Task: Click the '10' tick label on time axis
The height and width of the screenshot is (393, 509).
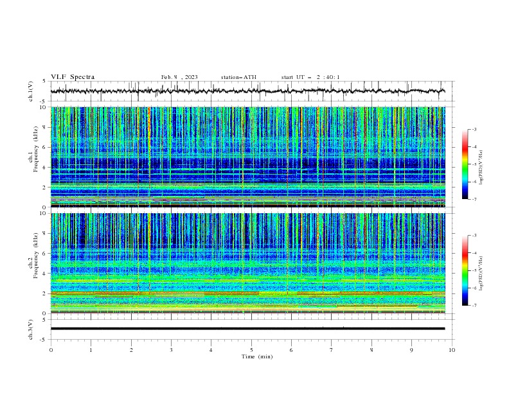Action: pos(452,350)
